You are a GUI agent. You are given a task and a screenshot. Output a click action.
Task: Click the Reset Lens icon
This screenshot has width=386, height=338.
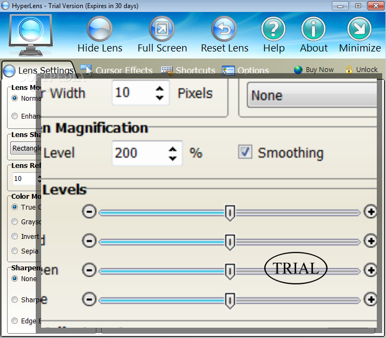[224, 29]
